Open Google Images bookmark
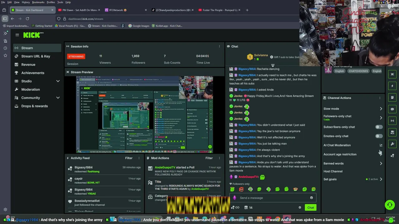Screen dimensions: 399x224 [x=139, y=26]
